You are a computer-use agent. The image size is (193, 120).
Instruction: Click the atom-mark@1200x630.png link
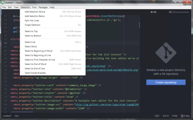(x=112, y=70)
